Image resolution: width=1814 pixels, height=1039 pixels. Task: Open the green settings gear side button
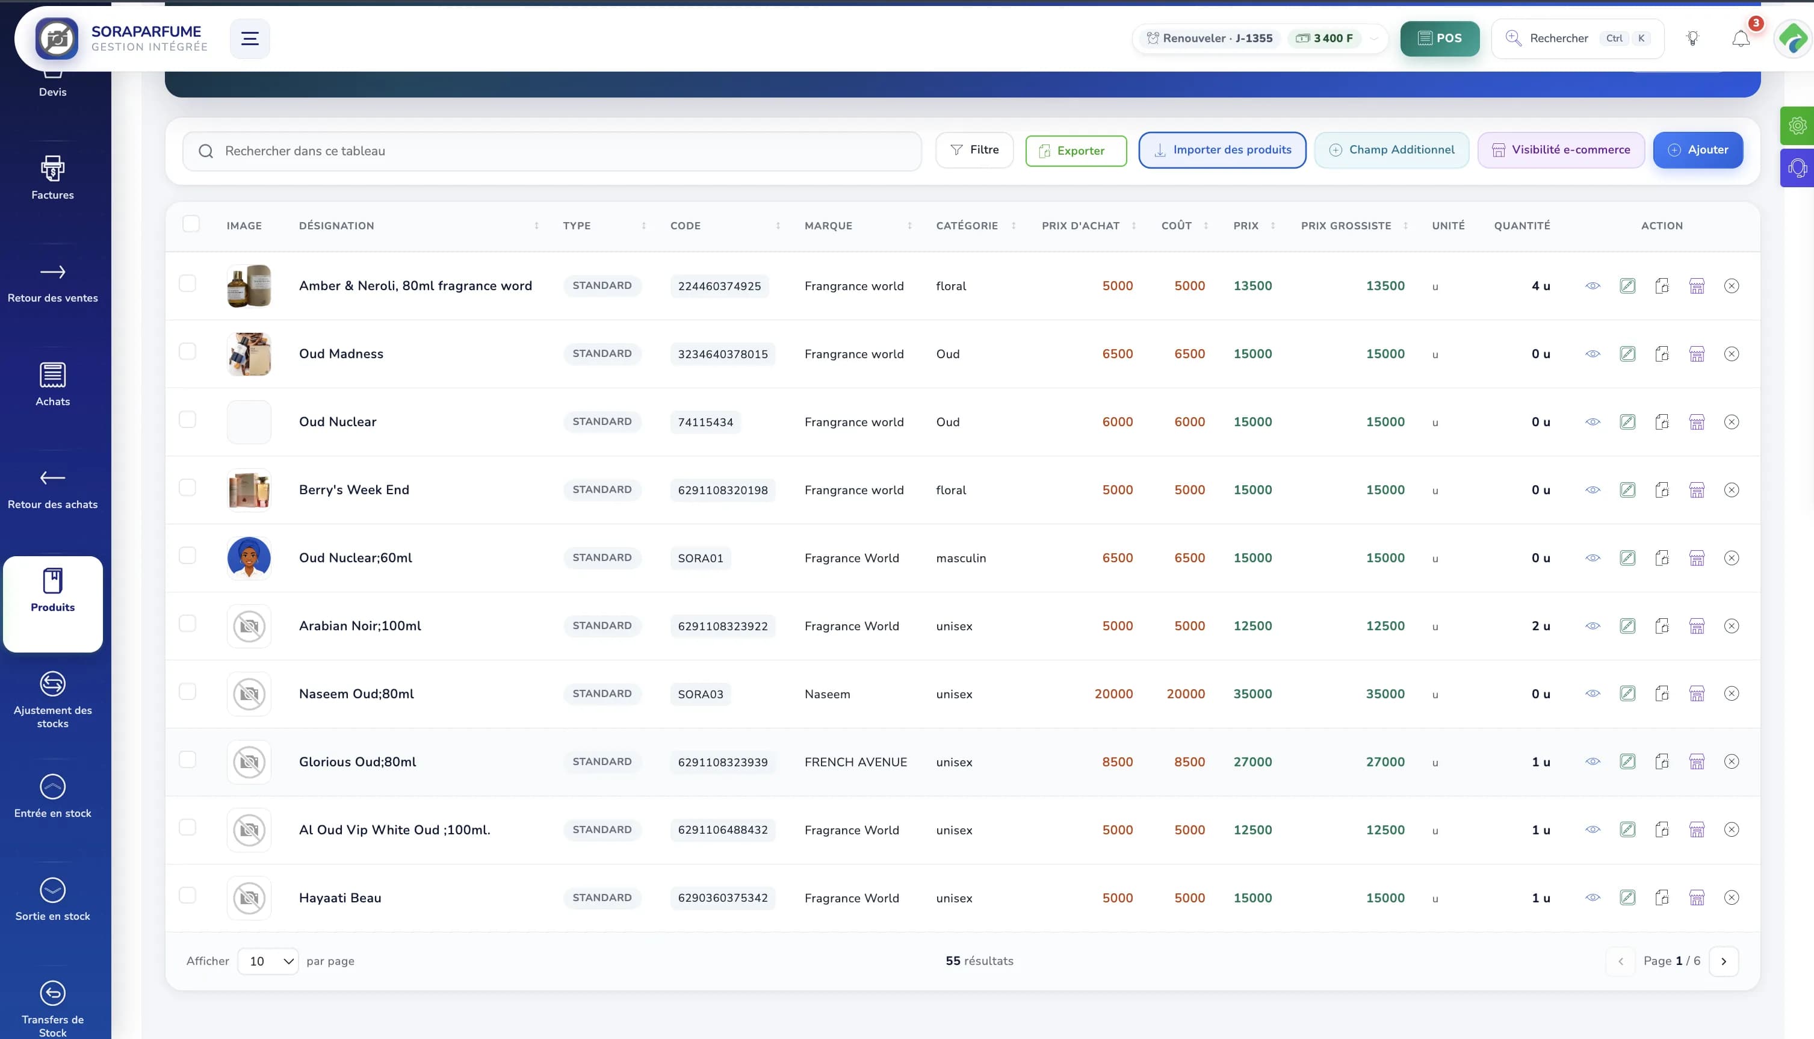pyautogui.click(x=1797, y=126)
